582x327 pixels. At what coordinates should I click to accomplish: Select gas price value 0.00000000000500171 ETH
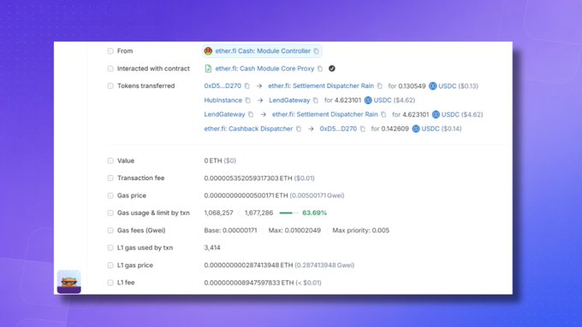(x=246, y=196)
